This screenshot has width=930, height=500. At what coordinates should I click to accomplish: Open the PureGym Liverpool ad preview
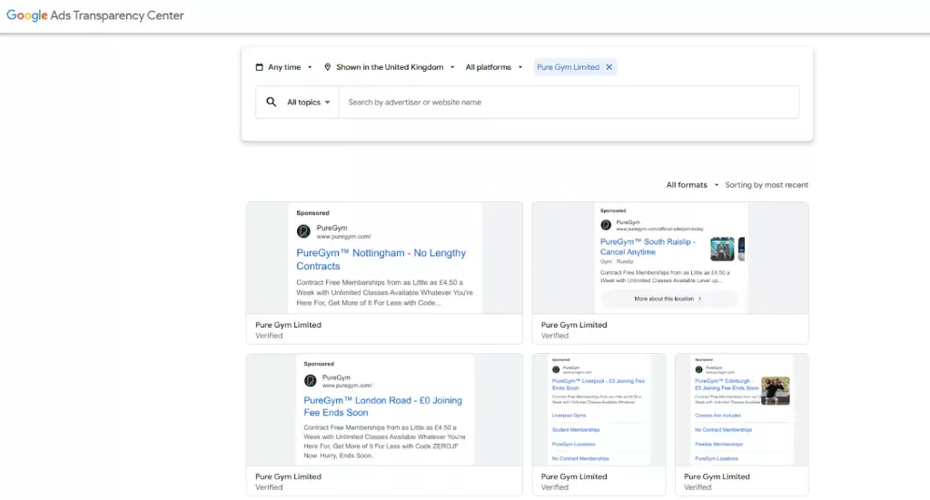click(x=599, y=409)
